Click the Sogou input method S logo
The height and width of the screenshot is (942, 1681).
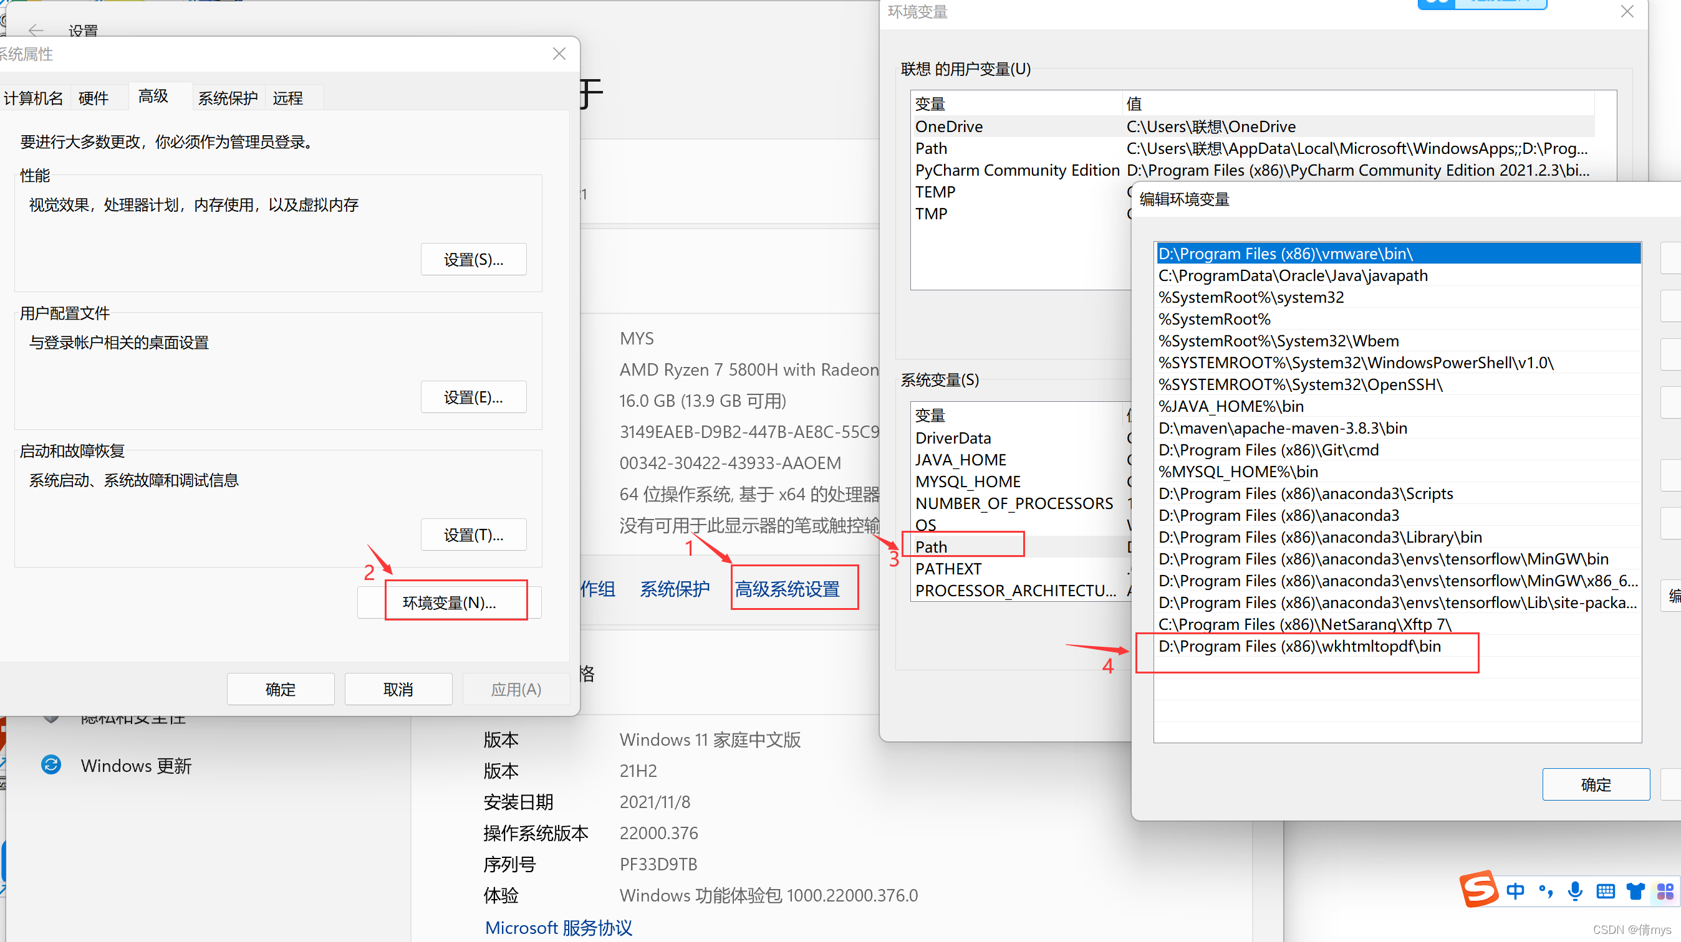click(x=1479, y=890)
